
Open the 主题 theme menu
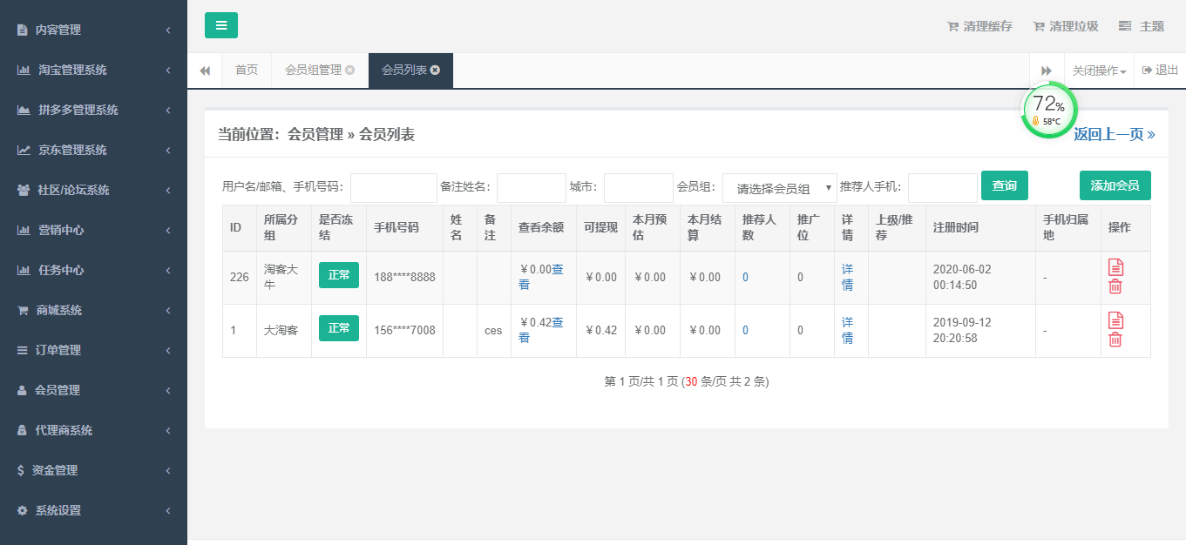(1142, 26)
